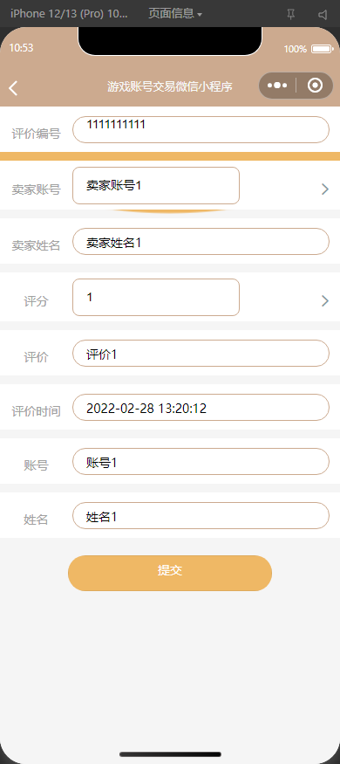
Task: Tap the back arrow in header
Action: [13, 87]
